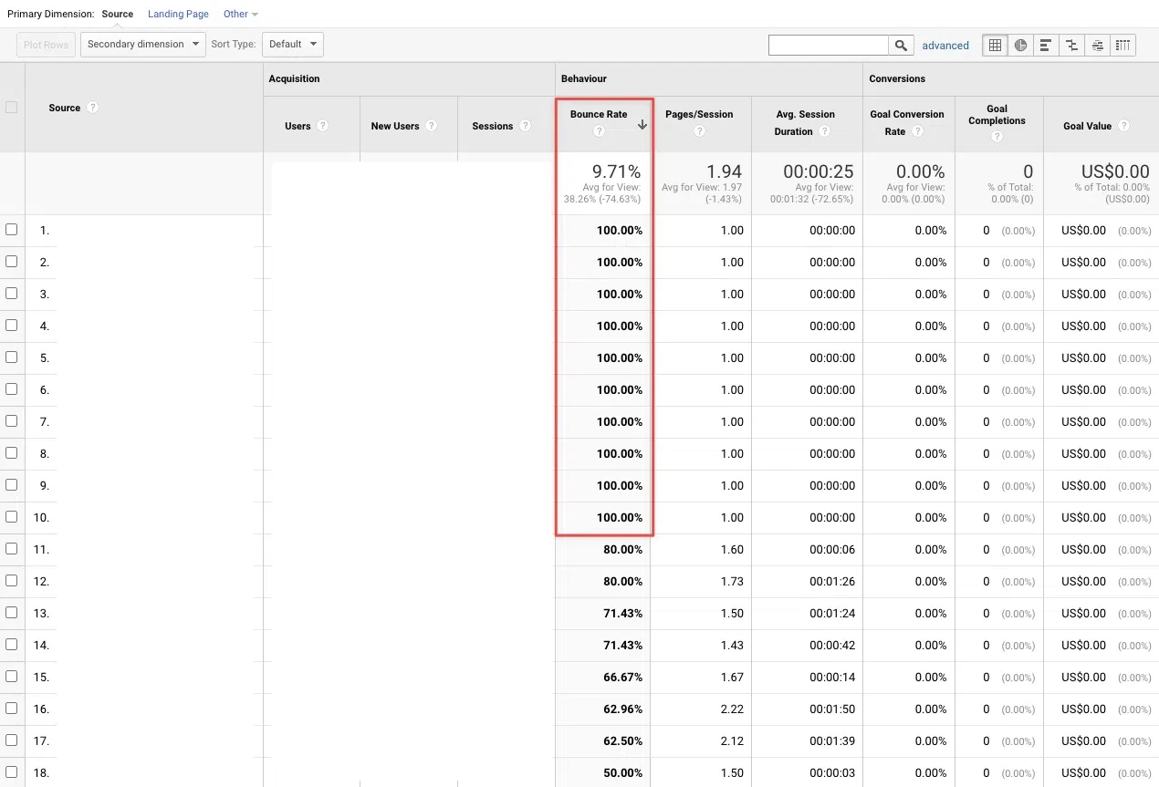Switch primary dimension to Landing Page

tap(178, 14)
